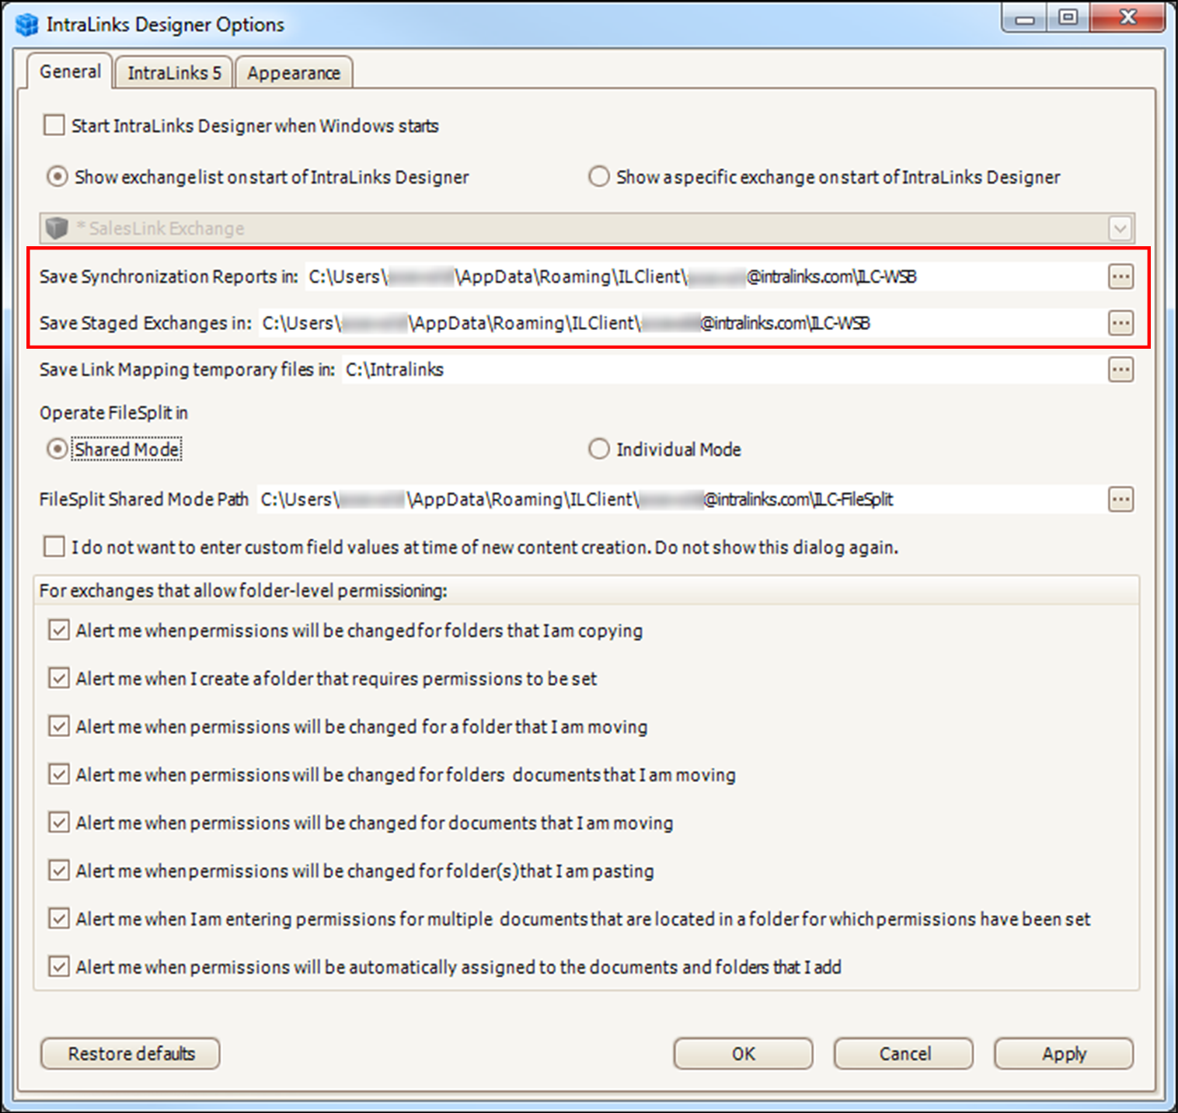Uncheck alert for automatically assigned permissions
This screenshot has height=1113, width=1178.
click(59, 967)
